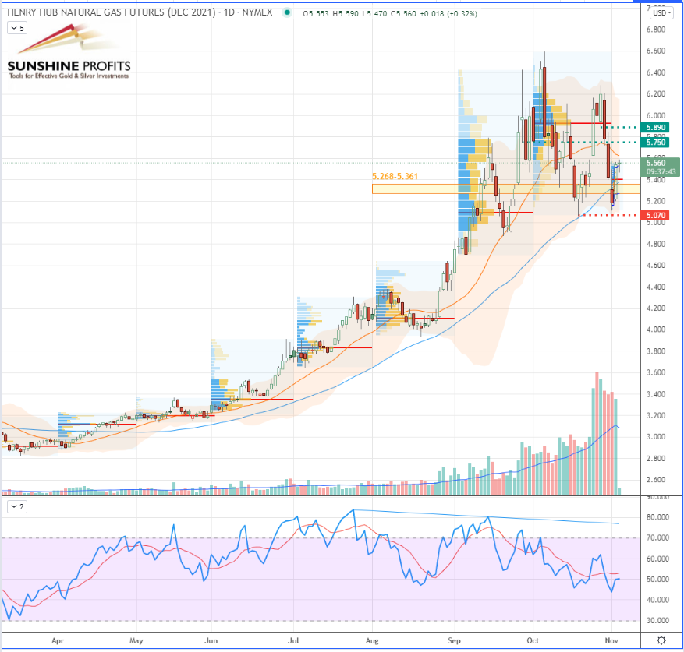This screenshot has width=684, height=652.
Task: Collapse the lower pane legend showing 2
Action: (x=17, y=506)
